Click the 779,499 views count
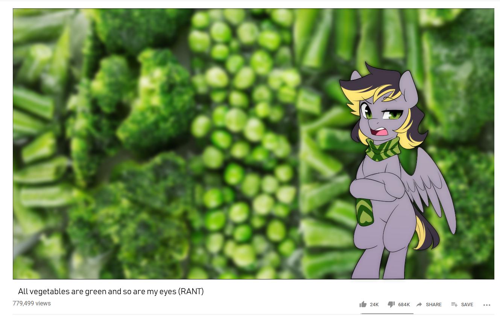The image size is (500, 319). click(32, 303)
